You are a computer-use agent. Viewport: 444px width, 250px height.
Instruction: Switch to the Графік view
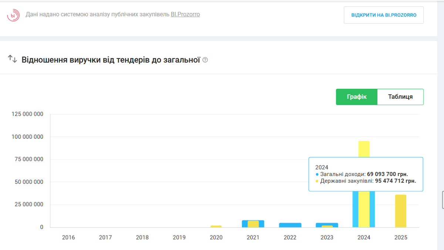coord(357,97)
